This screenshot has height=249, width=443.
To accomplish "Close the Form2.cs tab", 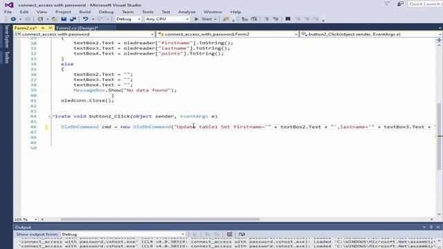I will (x=51, y=28).
